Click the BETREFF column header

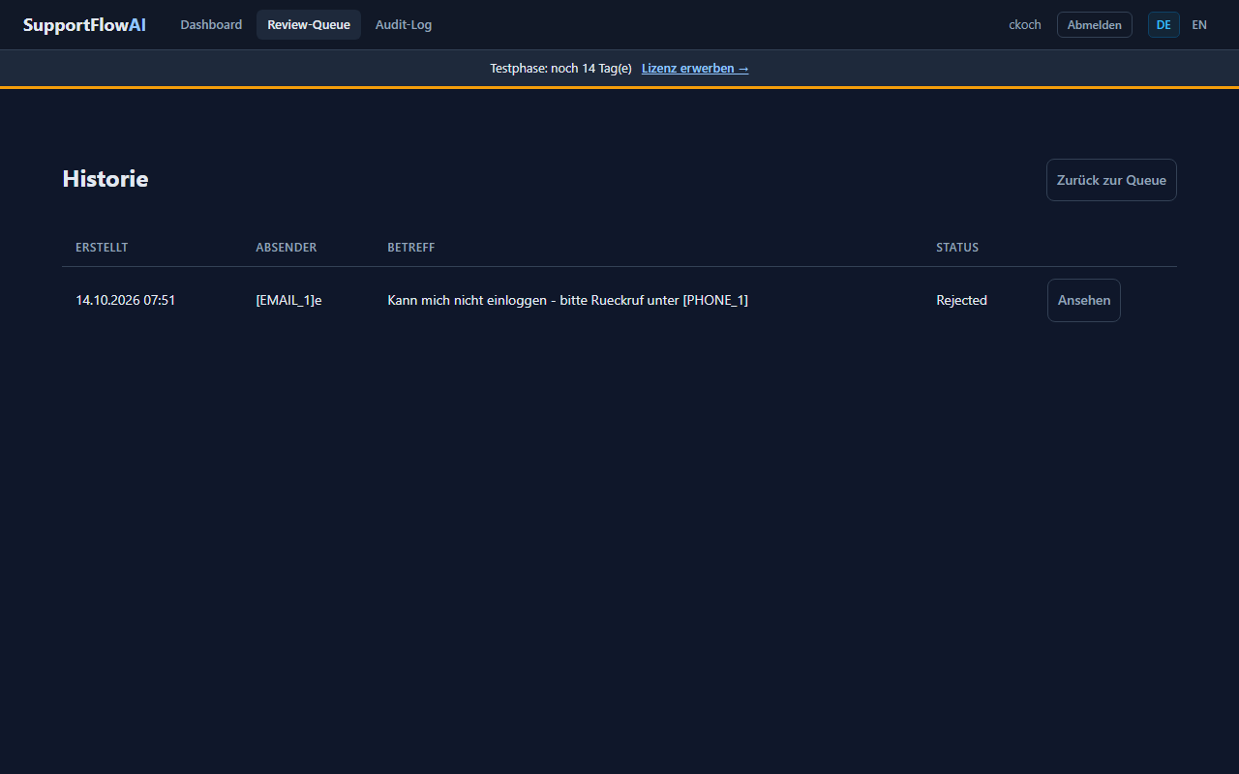point(411,248)
